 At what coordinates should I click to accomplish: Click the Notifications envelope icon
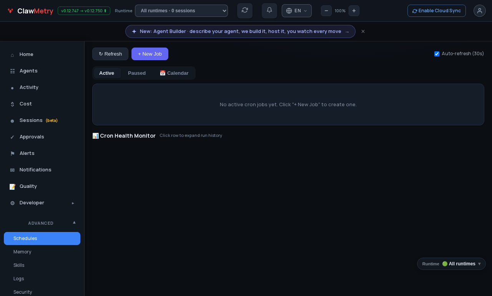coord(12,170)
